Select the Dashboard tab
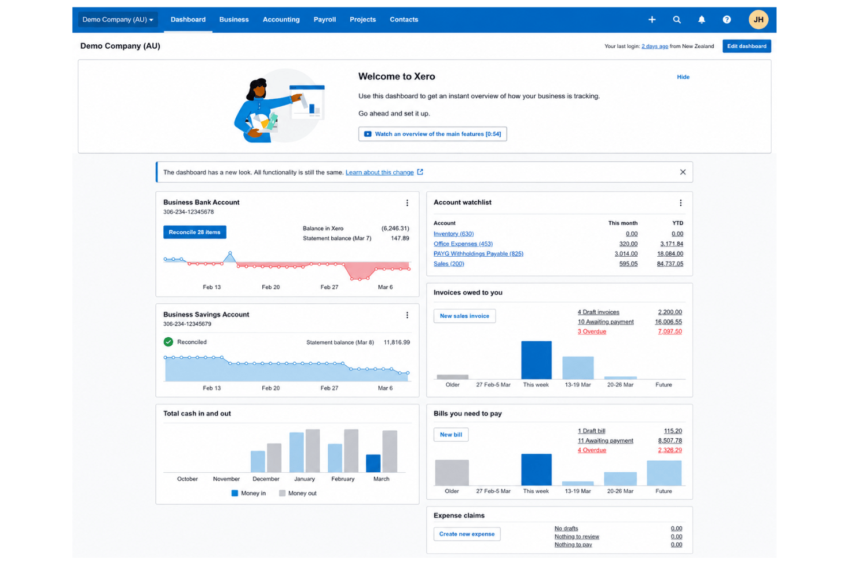This screenshot has height=567, width=851. pos(188,20)
